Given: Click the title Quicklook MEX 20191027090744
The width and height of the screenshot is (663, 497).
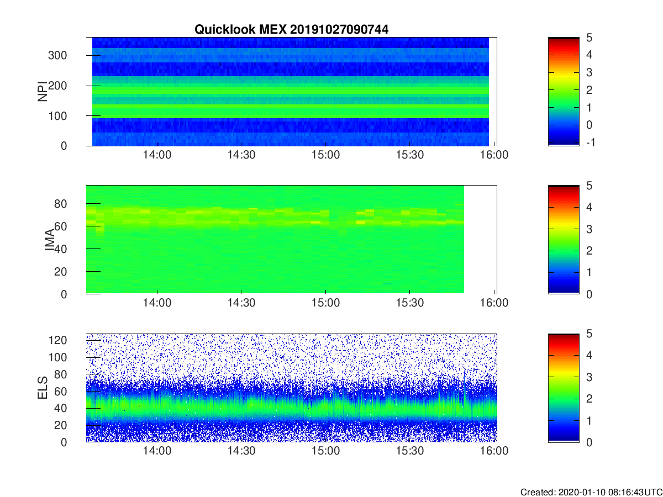Looking at the screenshot, I should [x=291, y=30].
